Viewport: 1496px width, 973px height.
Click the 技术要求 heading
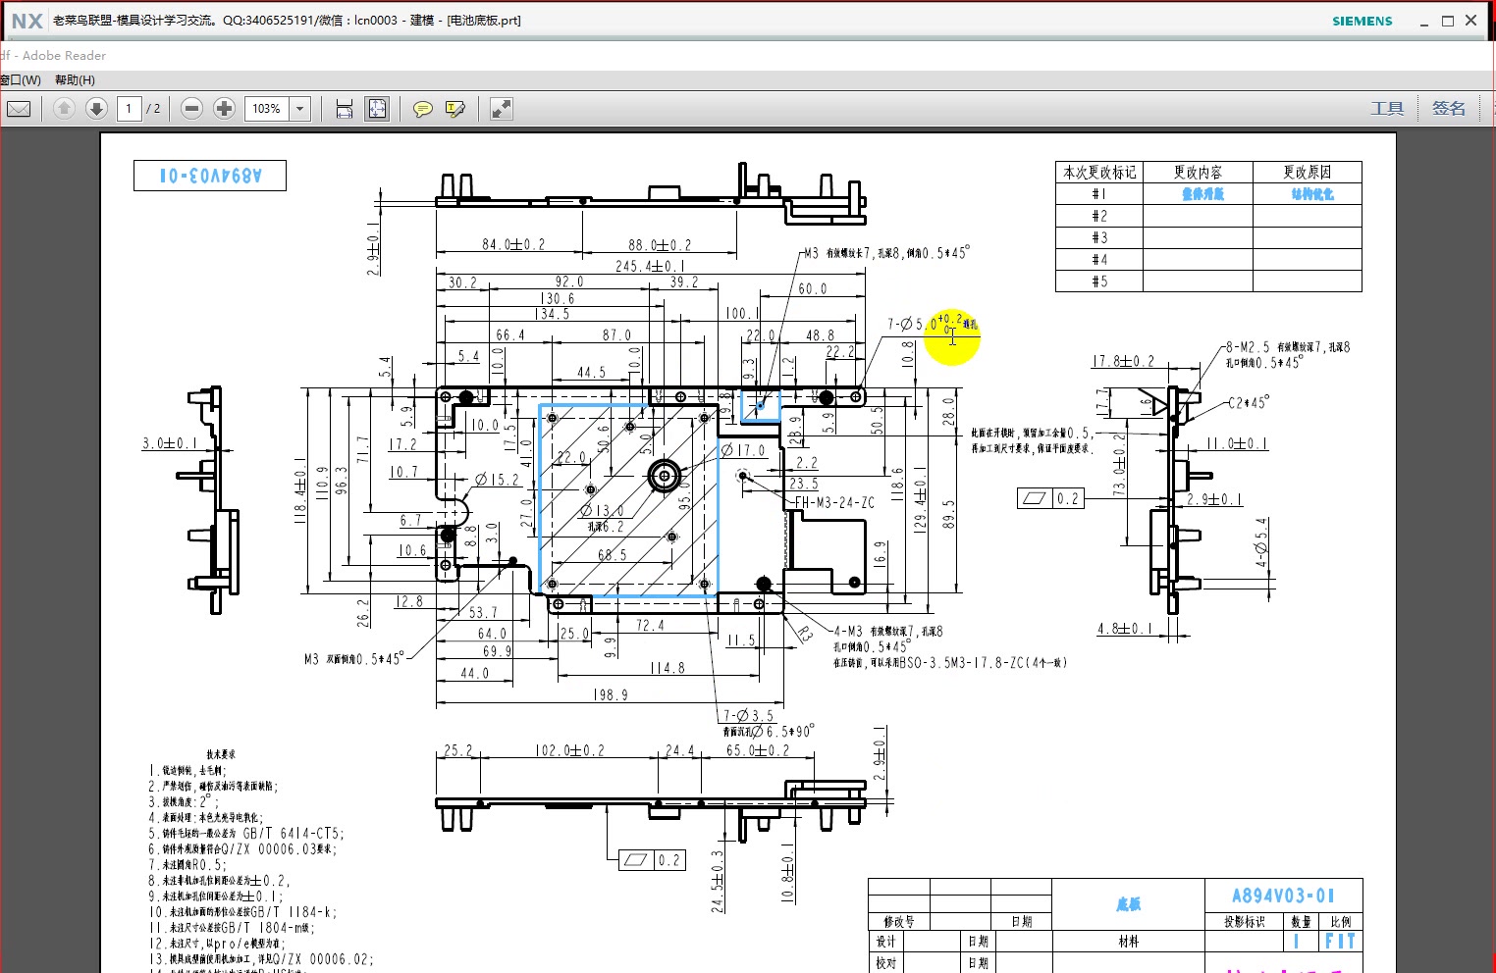point(221,754)
